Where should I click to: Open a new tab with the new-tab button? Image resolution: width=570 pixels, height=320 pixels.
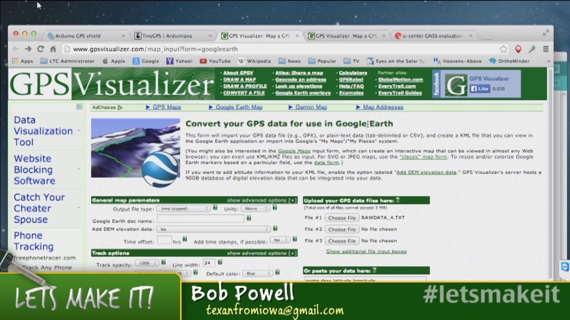[486, 36]
